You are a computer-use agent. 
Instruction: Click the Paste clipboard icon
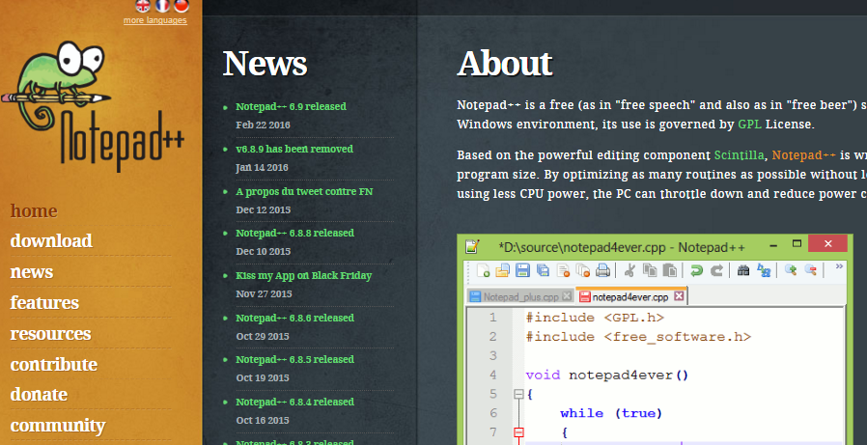point(670,269)
